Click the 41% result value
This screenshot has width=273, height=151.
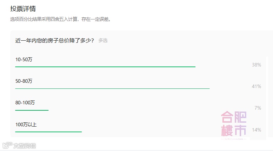point(256,87)
